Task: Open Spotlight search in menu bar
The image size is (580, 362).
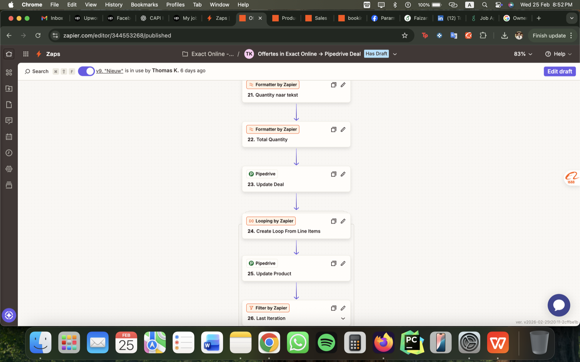Action: coord(484,5)
